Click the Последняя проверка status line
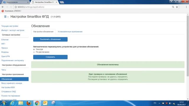 tap(108, 77)
